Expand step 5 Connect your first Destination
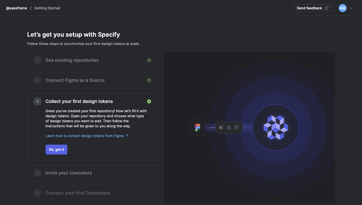The image size is (362, 205). pos(92,193)
